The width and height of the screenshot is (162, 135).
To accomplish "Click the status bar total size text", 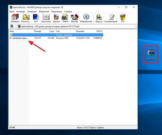I will coord(90,128).
